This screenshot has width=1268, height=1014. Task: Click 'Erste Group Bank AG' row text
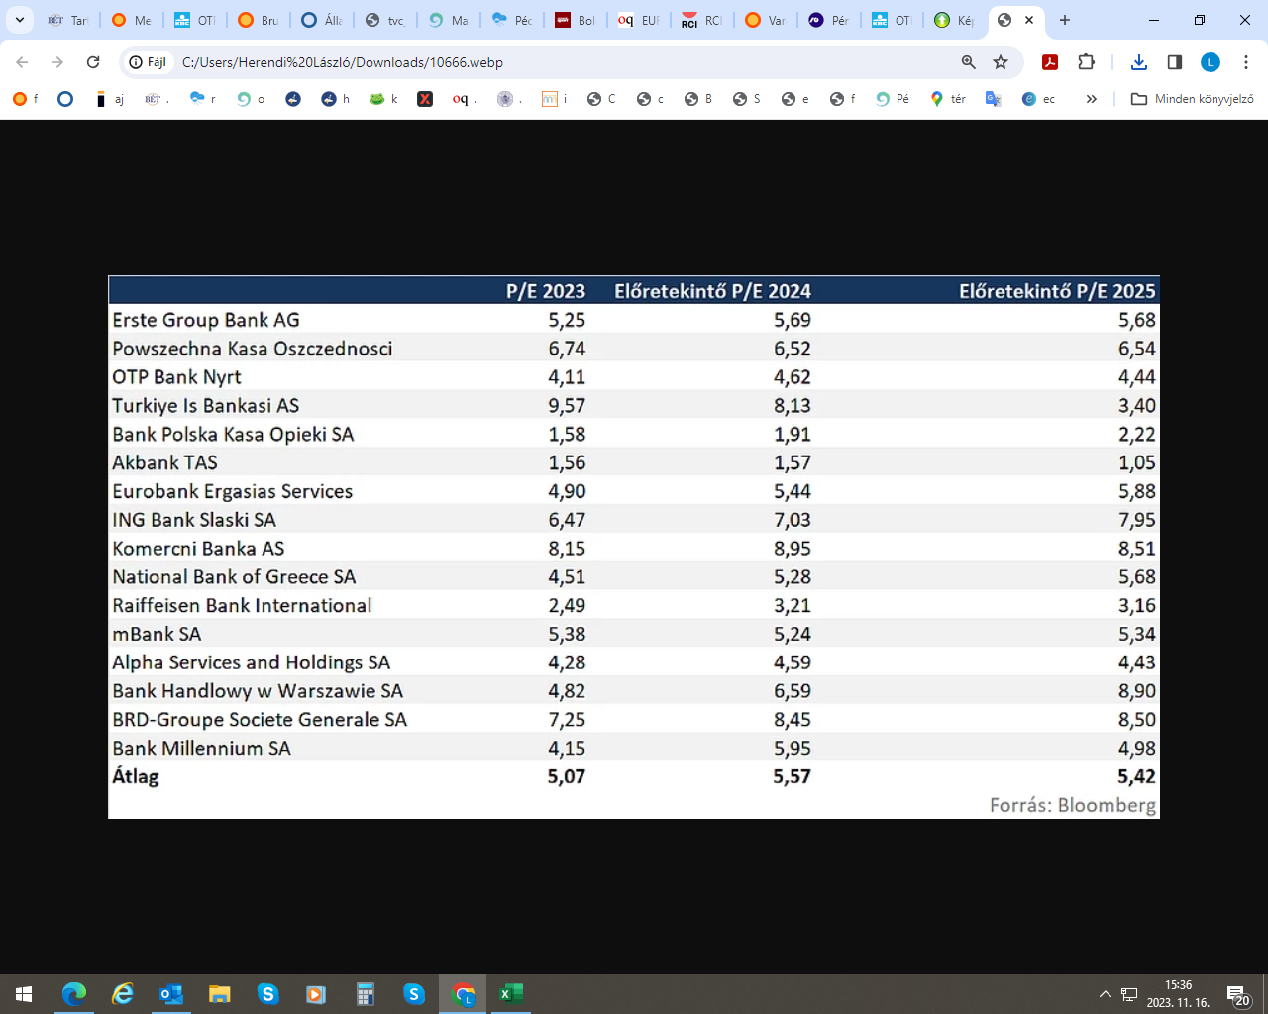click(206, 320)
